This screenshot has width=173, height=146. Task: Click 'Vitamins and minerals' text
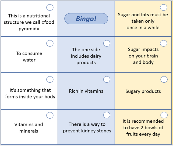29,128
